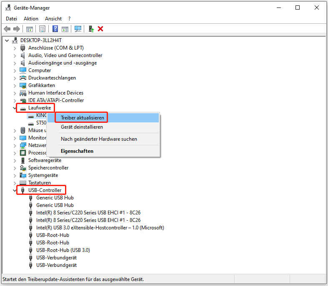
Task: Select the second Intel 8 Series EHCI entry
Action: tap(88, 220)
